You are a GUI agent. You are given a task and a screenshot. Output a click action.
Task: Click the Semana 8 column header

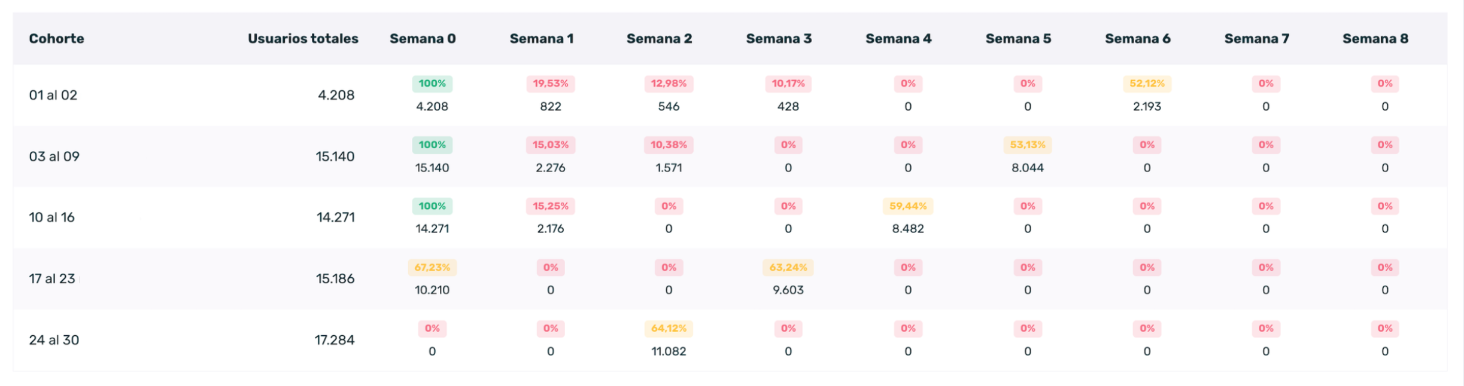pyautogui.click(x=1375, y=39)
